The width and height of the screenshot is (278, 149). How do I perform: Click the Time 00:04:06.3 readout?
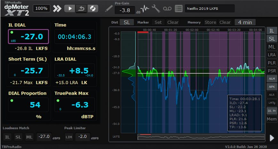pos(75,36)
